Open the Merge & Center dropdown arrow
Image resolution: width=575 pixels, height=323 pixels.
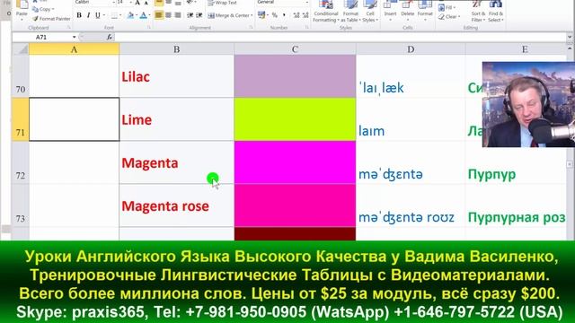point(252,16)
